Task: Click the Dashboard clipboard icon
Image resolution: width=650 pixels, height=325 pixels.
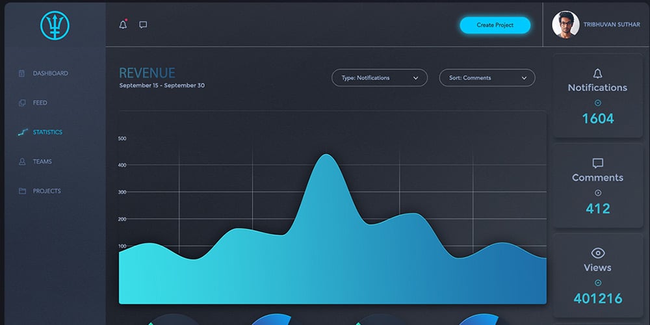Action: point(22,73)
